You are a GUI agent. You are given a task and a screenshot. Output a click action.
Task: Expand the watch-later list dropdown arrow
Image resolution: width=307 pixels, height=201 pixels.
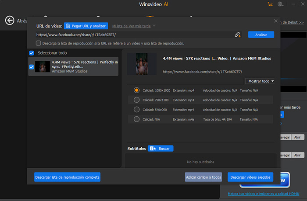coord(154,26)
